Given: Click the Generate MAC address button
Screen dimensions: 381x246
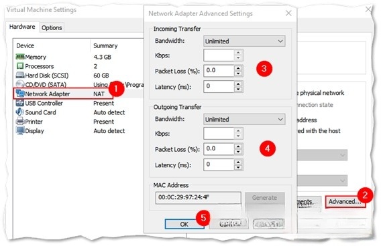Looking at the screenshot, I should pos(264,198).
